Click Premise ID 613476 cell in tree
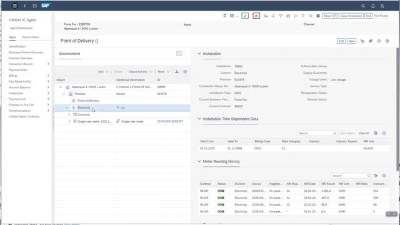Viewport: 400px width, 225px height. [162, 94]
